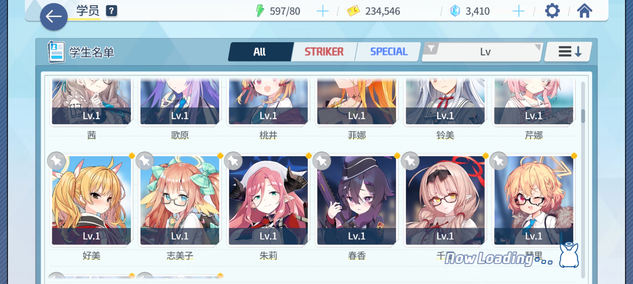Add energy with the plus beside 597/80
This screenshot has width=633, height=284.
click(322, 11)
